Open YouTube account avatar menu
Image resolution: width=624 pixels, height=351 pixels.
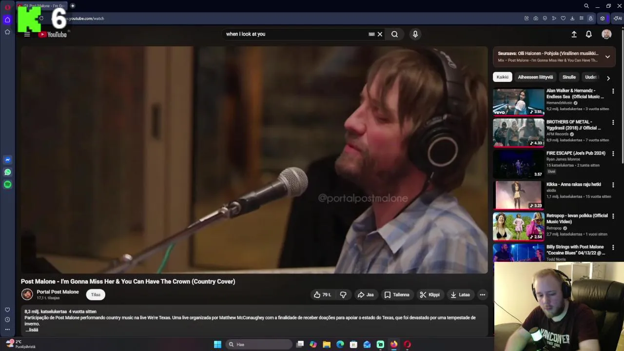[606, 34]
